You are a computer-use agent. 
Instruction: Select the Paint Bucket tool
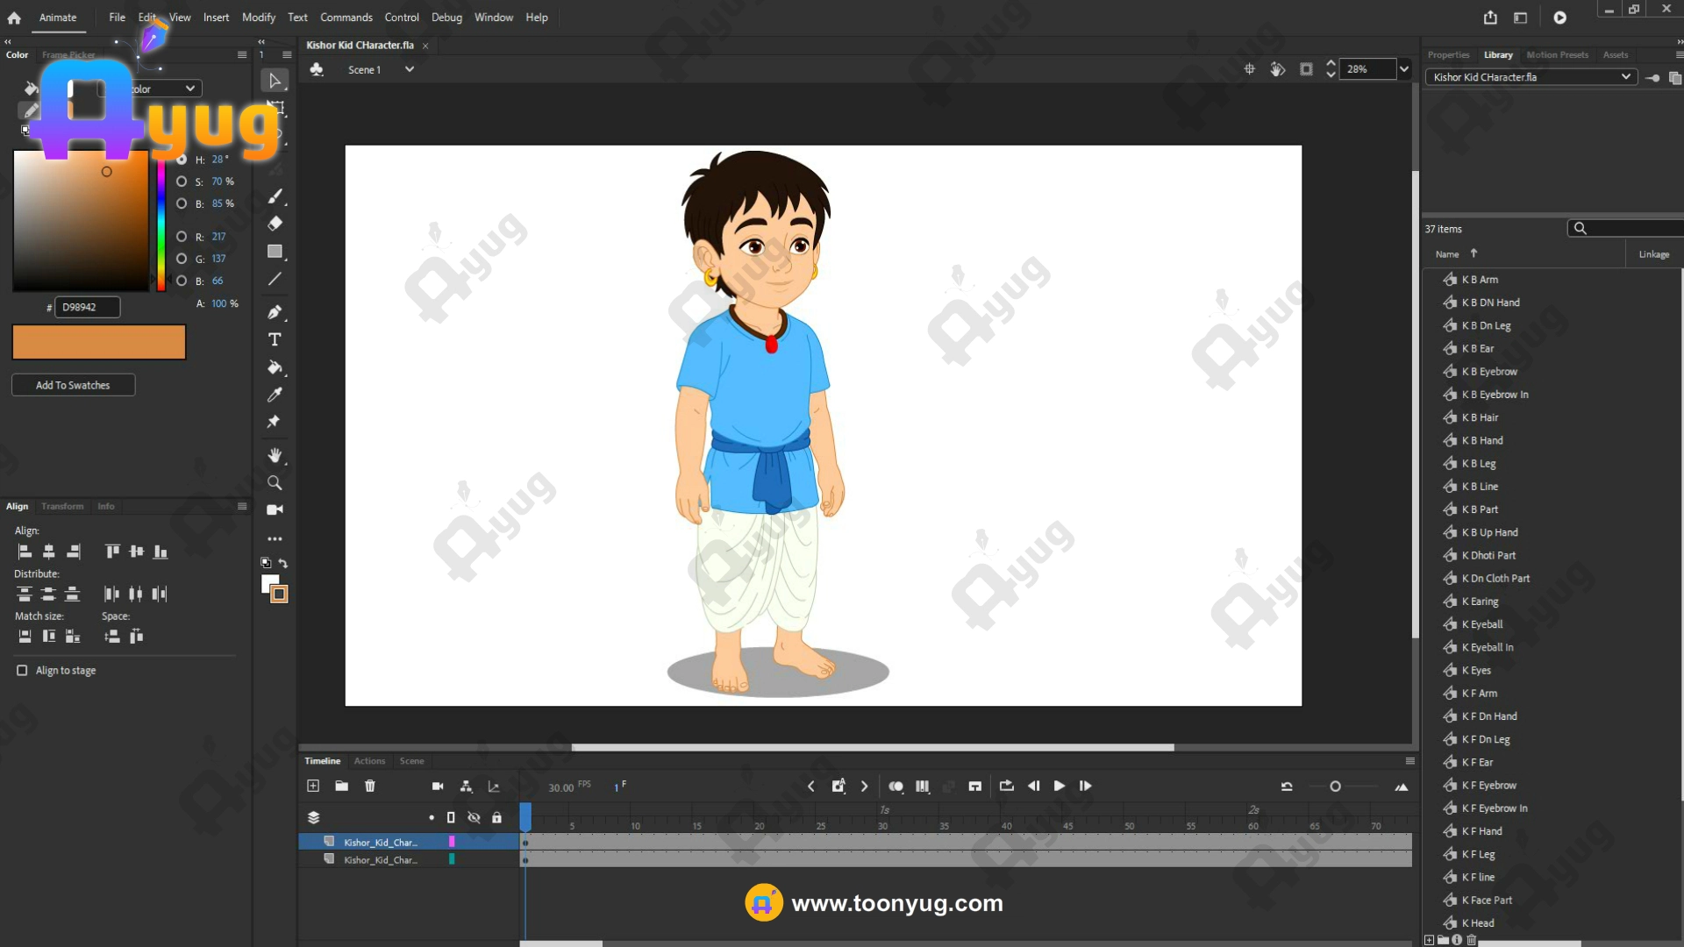pos(275,367)
